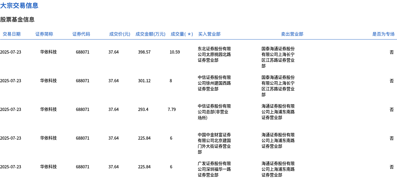Select 225.84 in the 广发证券 row
The height and width of the screenshot is (183, 397).
click(144, 167)
